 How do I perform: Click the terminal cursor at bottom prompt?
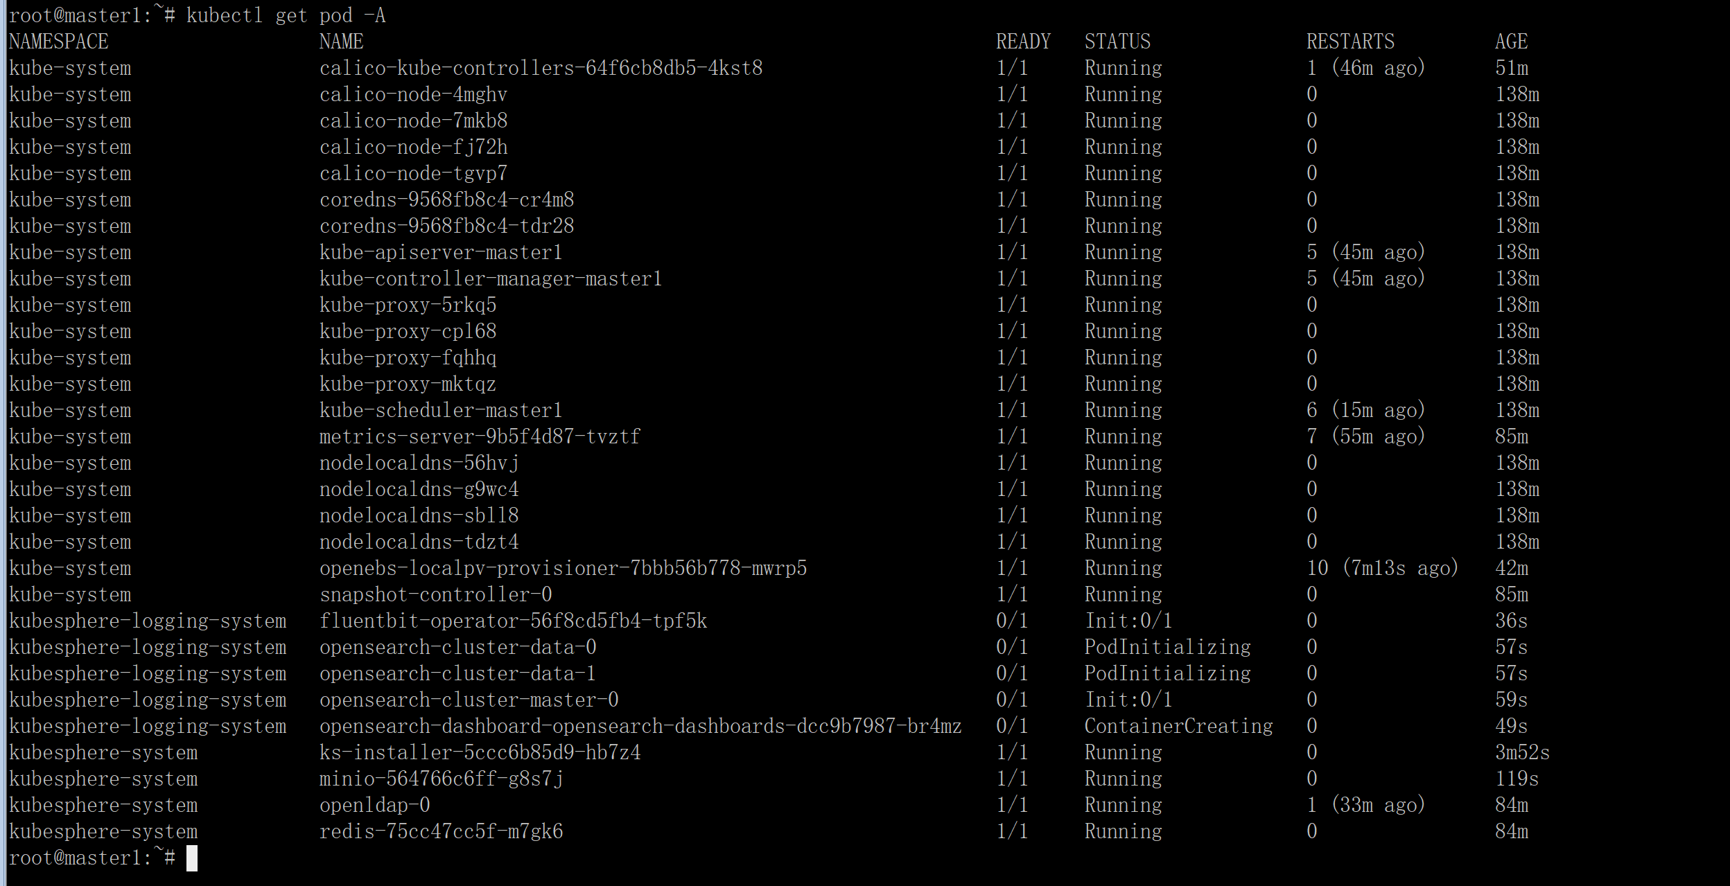192,858
